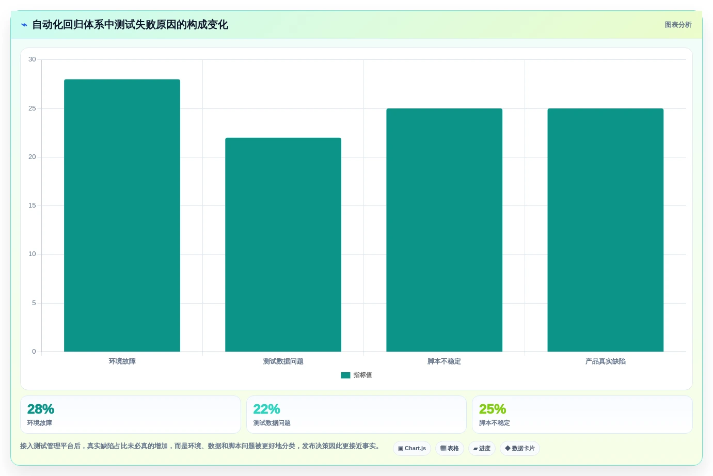Click the y-axis value 15
The height and width of the screenshot is (476, 713).
(32, 205)
